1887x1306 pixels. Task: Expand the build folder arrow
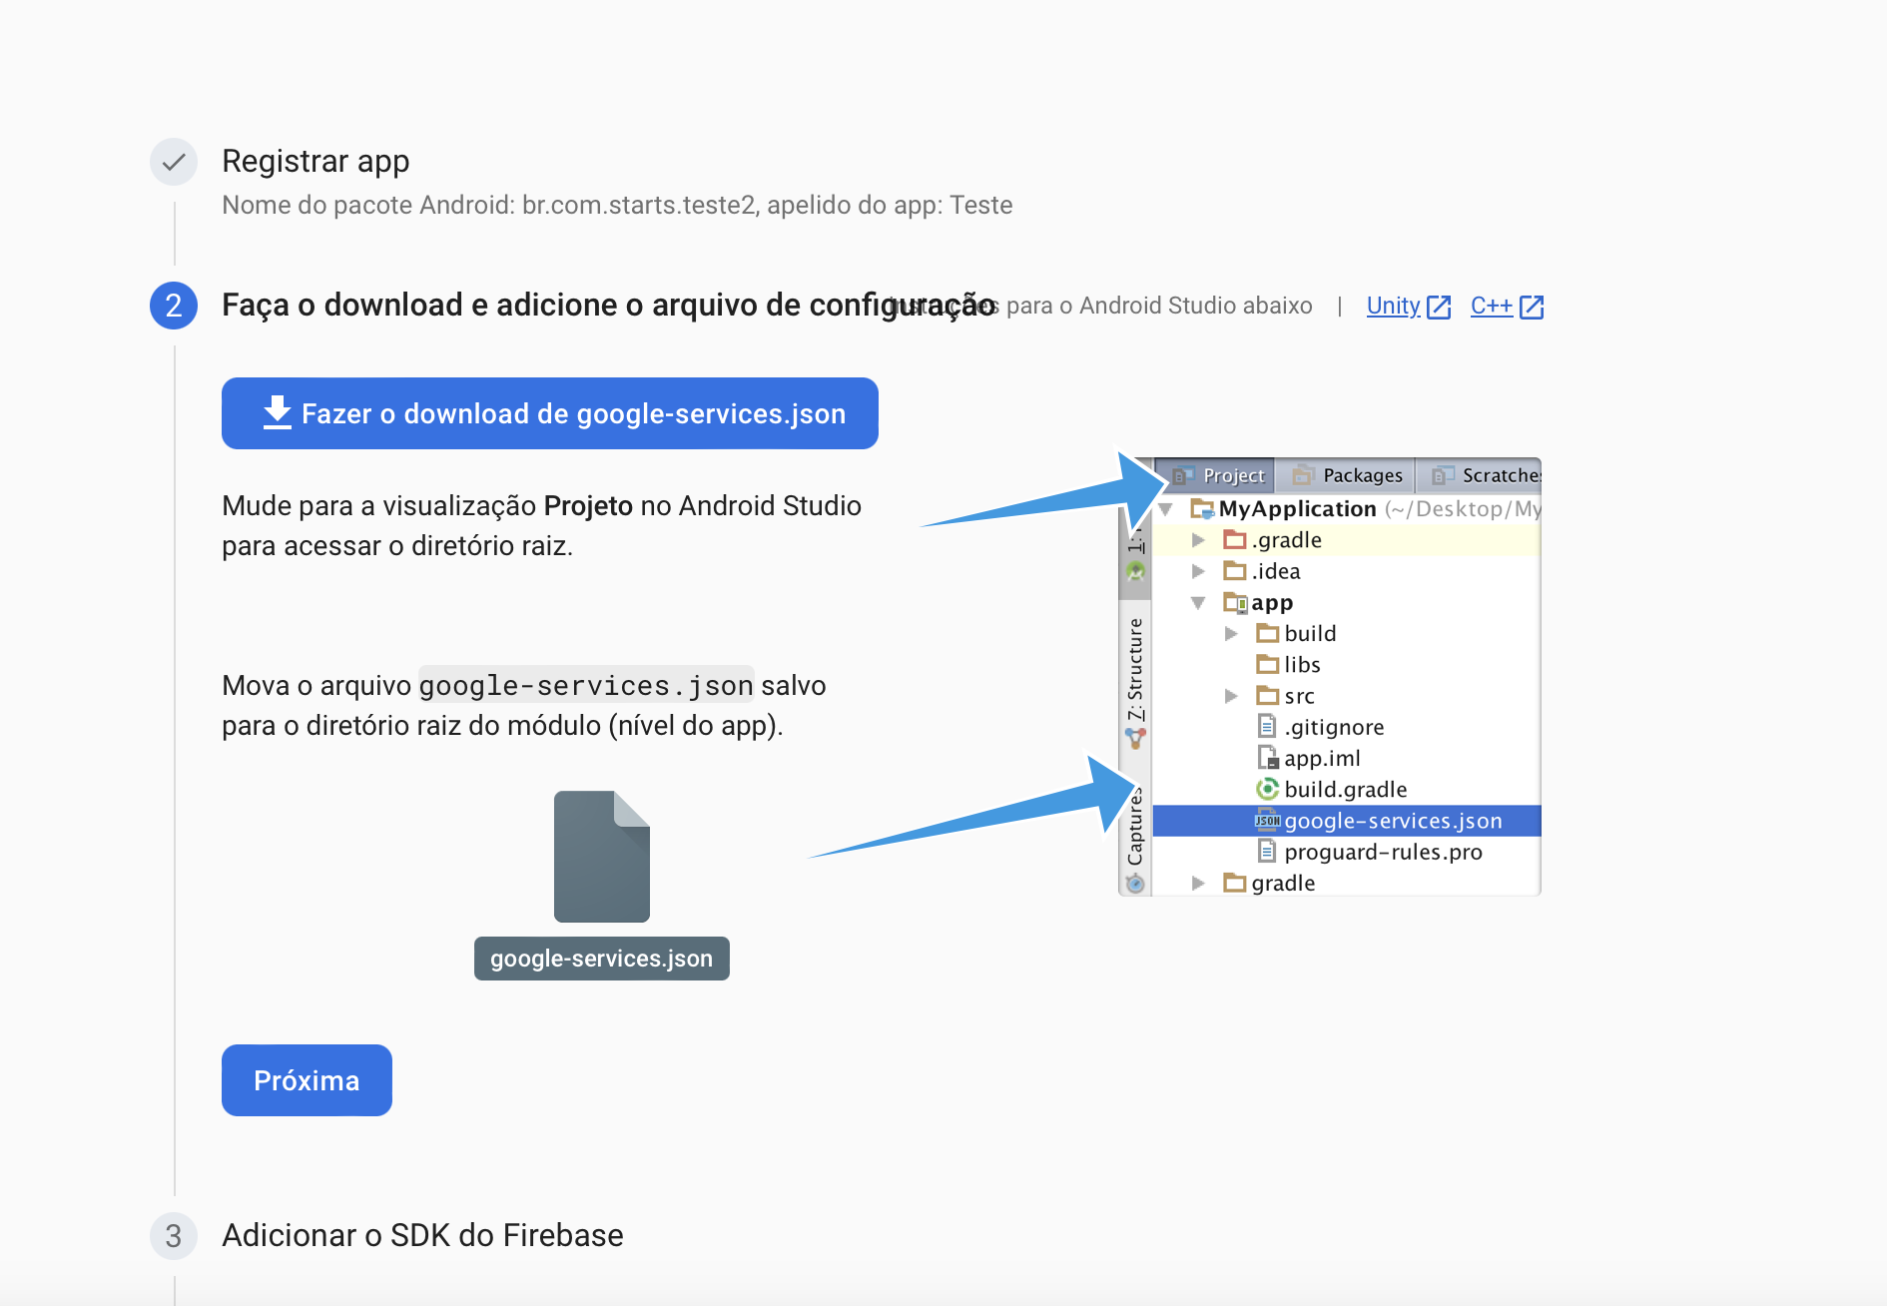(x=1231, y=634)
